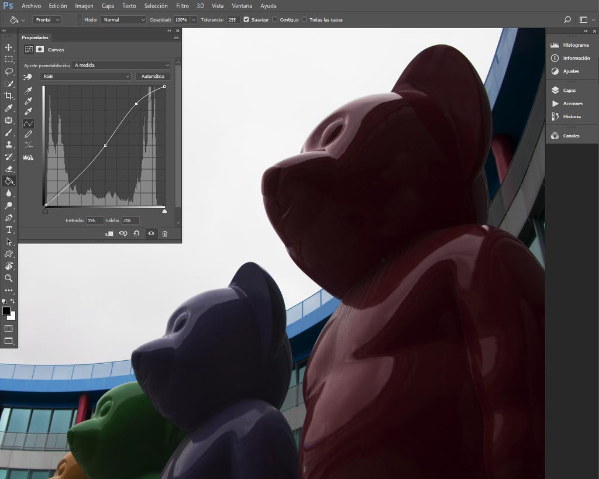Image resolution: width=599 pixels, height=479 pixels.
Task: Collapse the Propiedades panel double arrows
Action: 169,30
